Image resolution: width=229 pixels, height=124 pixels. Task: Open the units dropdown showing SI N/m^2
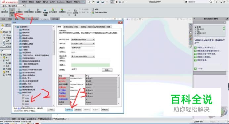tap(83, 43)
